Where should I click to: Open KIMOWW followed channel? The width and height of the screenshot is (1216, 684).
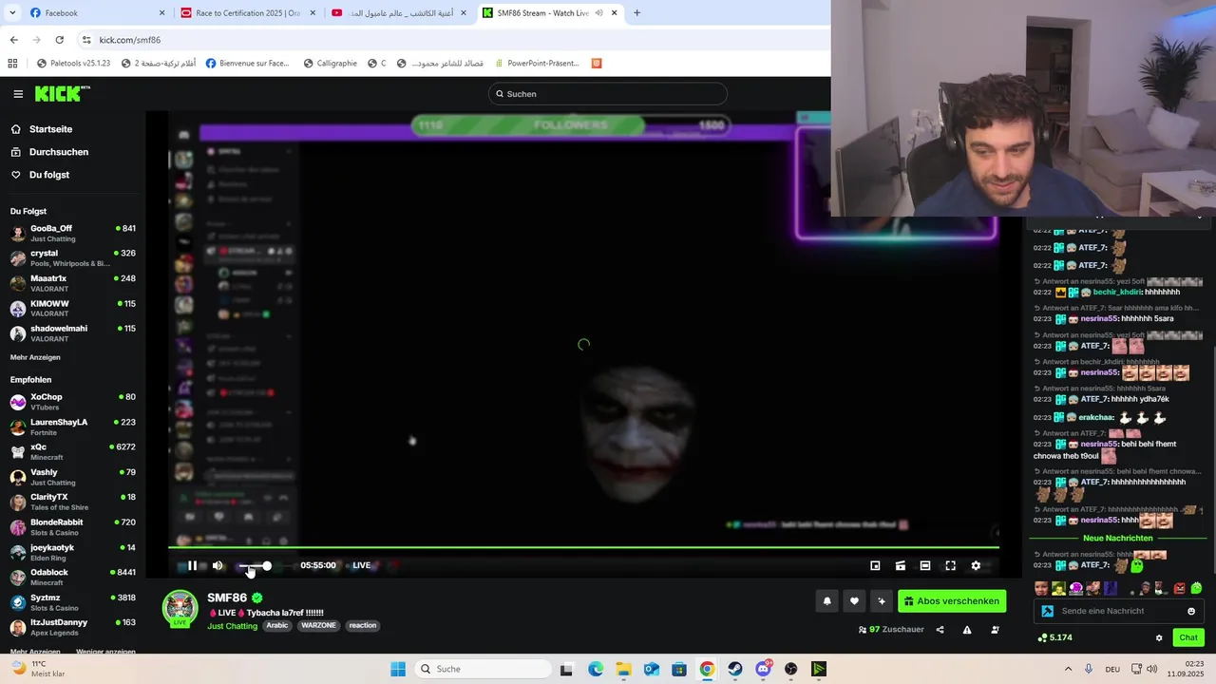(x=72, y=308)
